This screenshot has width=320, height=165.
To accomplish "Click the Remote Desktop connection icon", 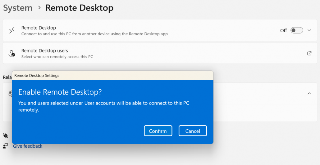I will click(x=12, y=30).
